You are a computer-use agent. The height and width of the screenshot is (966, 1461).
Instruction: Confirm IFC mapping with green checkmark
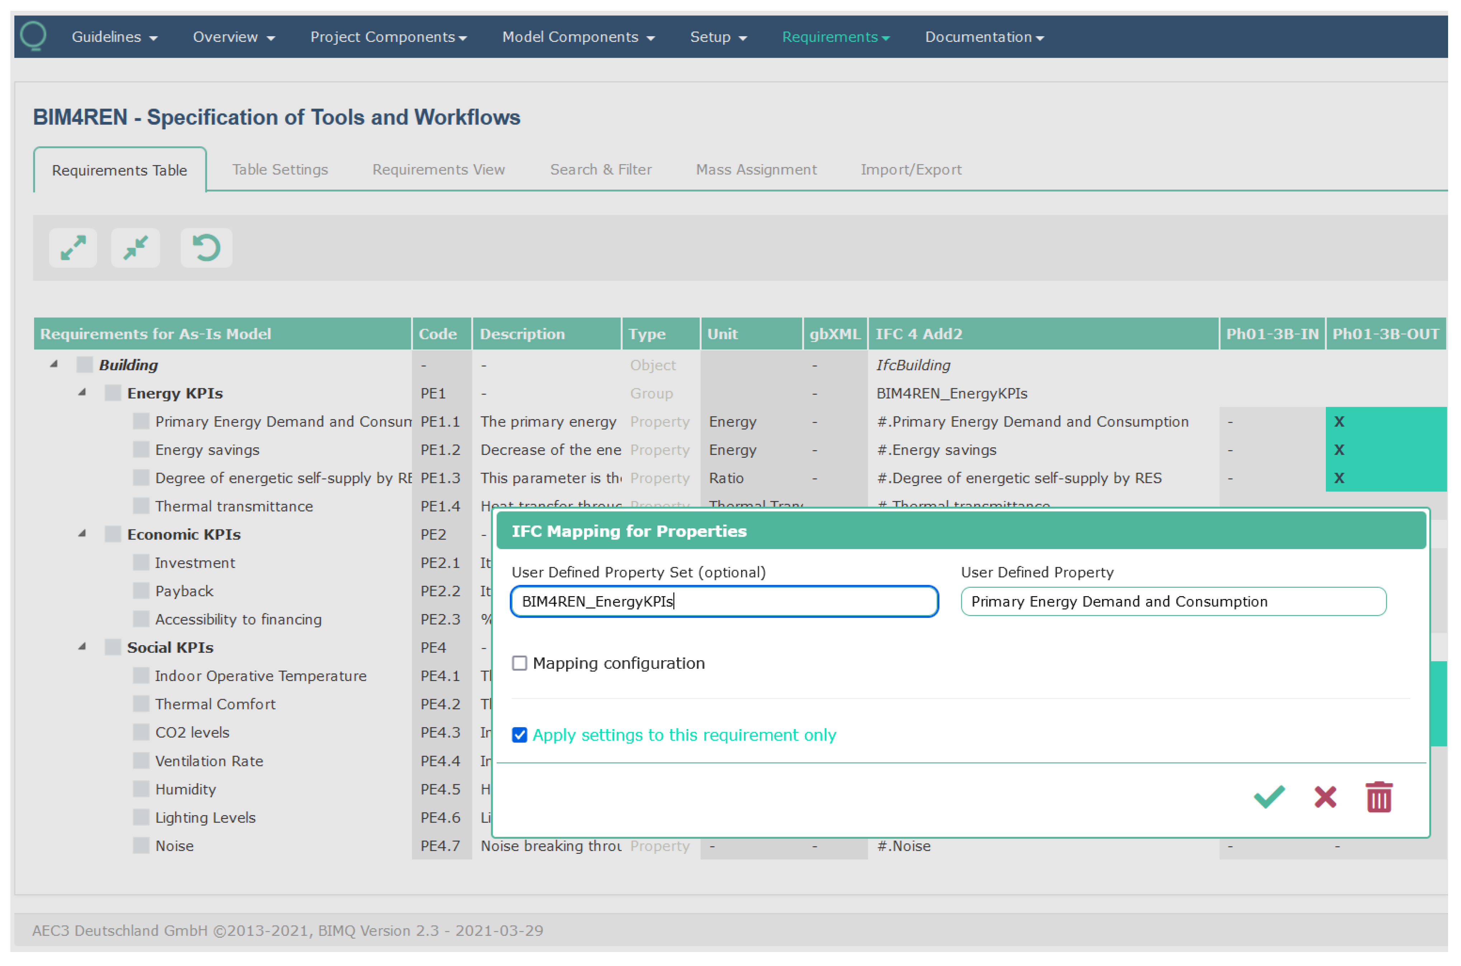[1269, 797]
